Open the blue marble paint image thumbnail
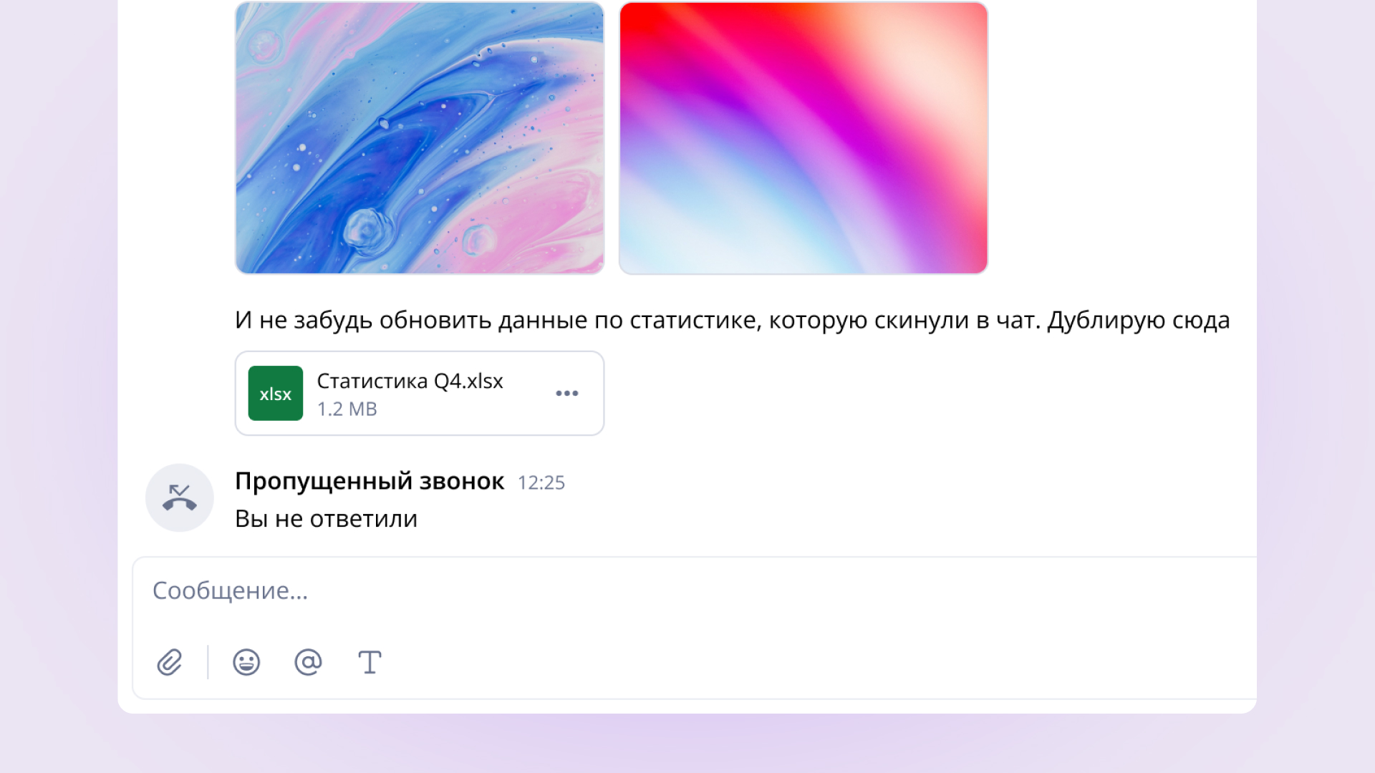Screen dimensions: 1375x773 pos(420,137)
